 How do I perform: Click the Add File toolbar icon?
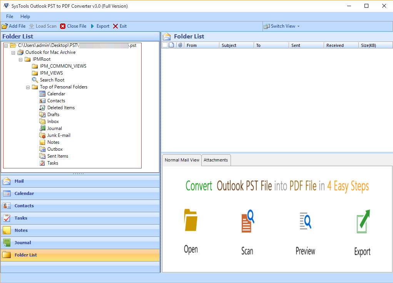[x=5, y=26]
